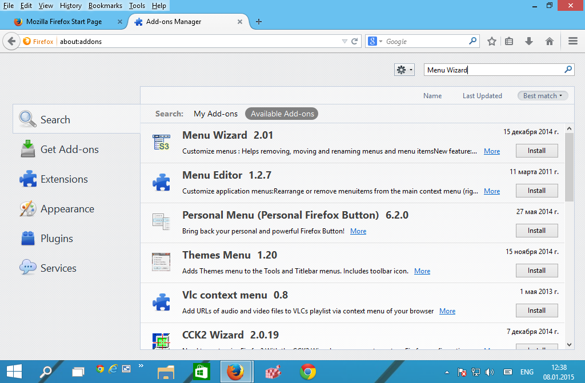Open the search engine selector dropdown
Viewport: 585px width, 383px height.
click(x=375, y=41)
